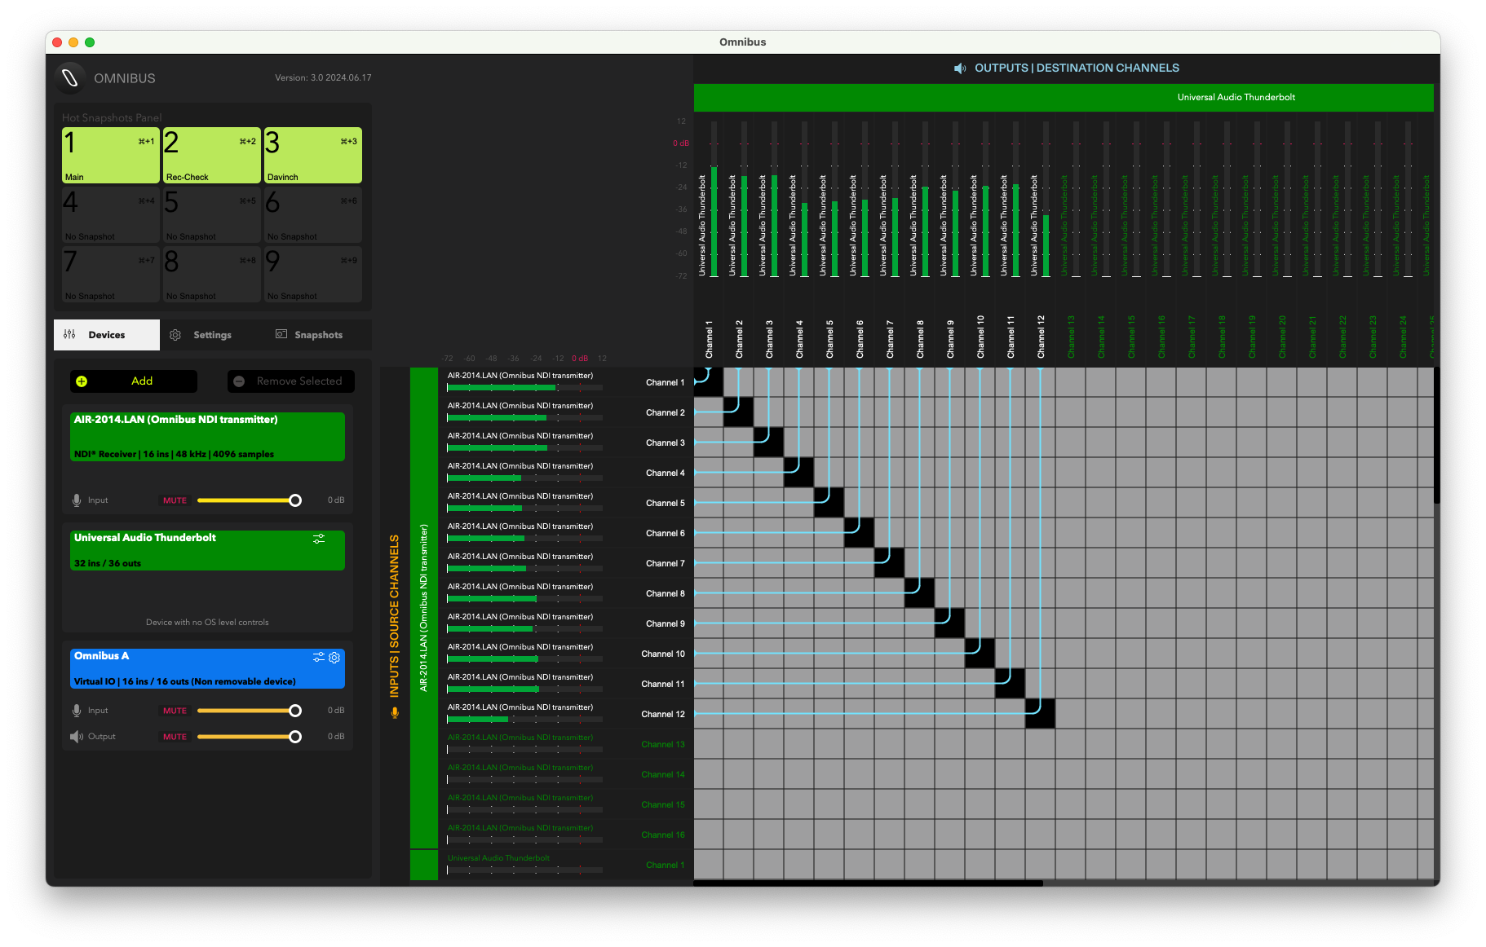Recall hot snapshot 2 Rec-Check
The width and height of the screenshot is (1486, 947).
[x=212, y=155]
